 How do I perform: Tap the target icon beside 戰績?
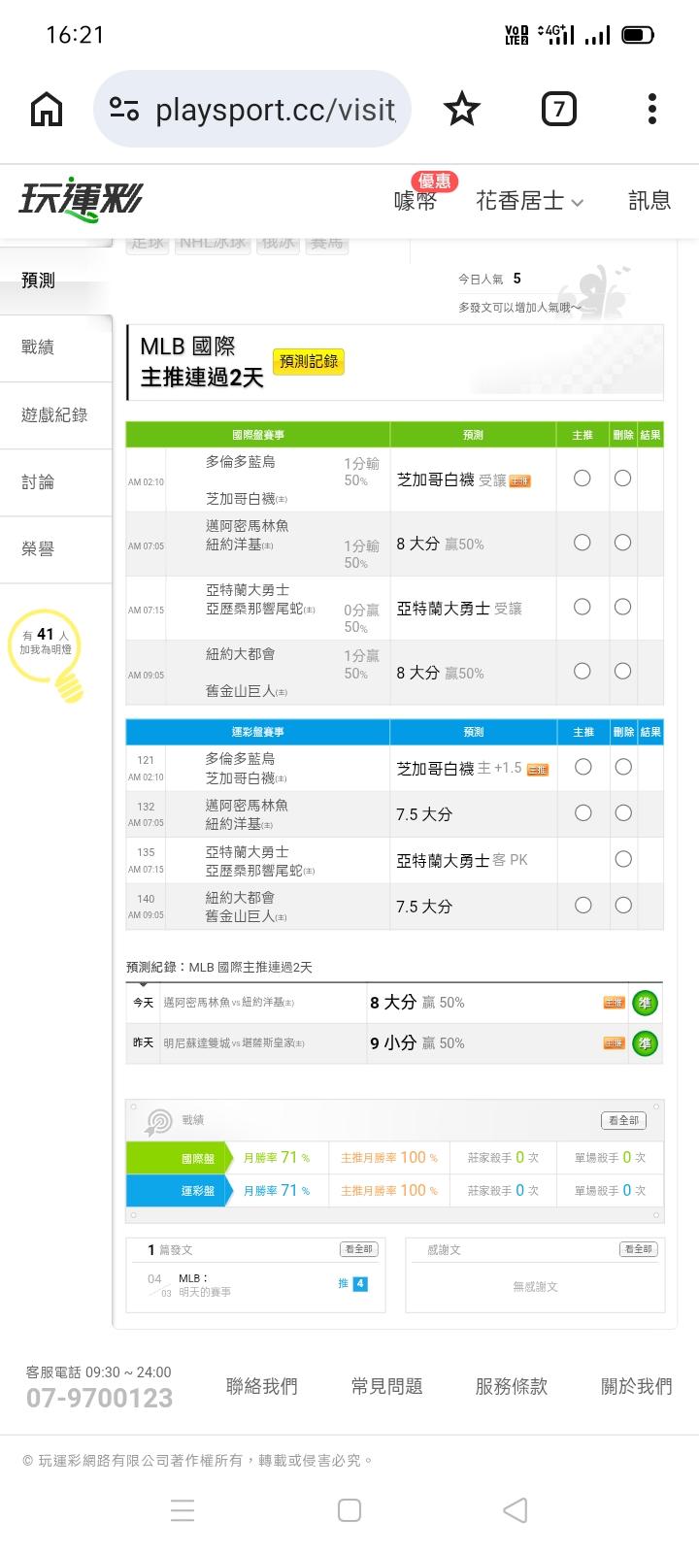click(158, 1121)
